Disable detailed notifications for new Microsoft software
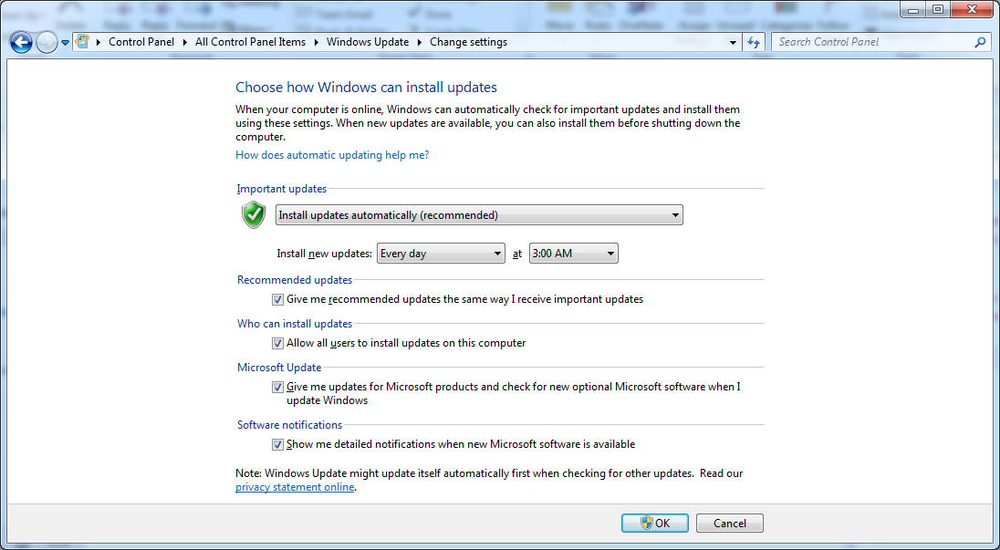This screenshot has width=1000, height=550. (277, 445)
